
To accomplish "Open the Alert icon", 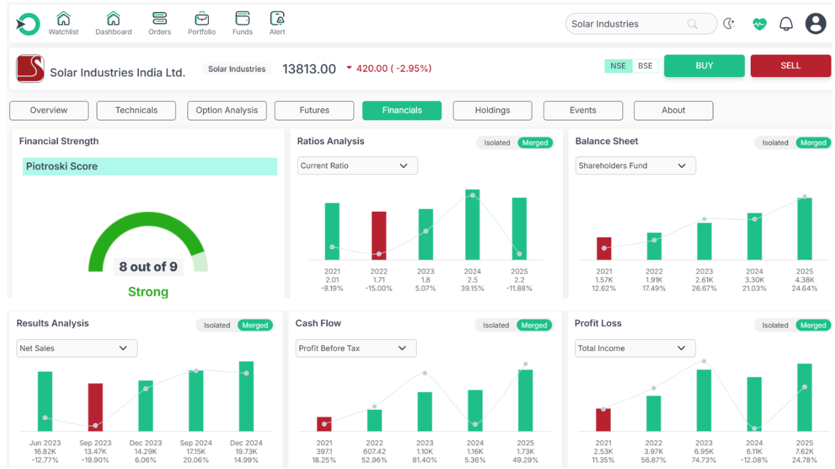I will (x=277, y=18).
